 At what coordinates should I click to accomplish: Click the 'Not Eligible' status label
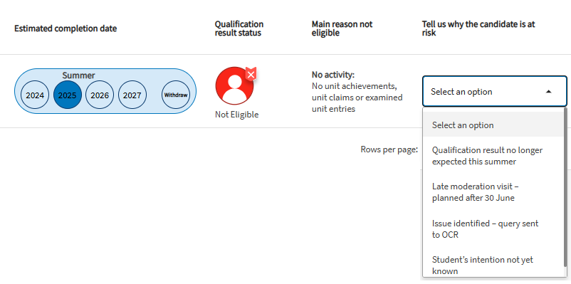pyautogui.click(x=236, y=115)
